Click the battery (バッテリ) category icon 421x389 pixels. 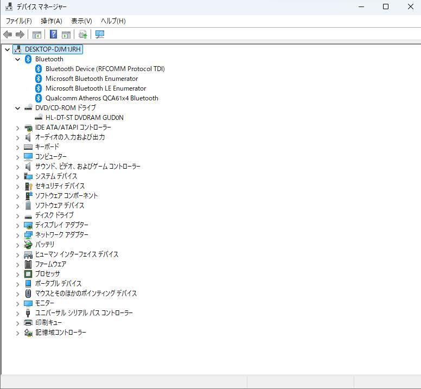click(28, 245)
